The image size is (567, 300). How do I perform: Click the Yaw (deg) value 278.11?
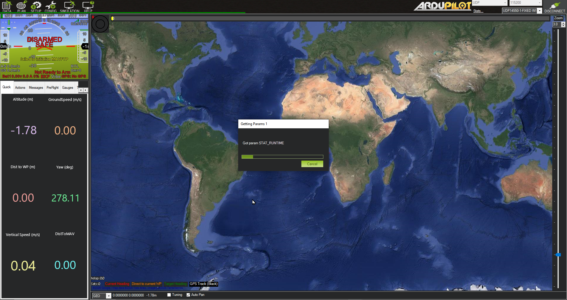[65, 198]
